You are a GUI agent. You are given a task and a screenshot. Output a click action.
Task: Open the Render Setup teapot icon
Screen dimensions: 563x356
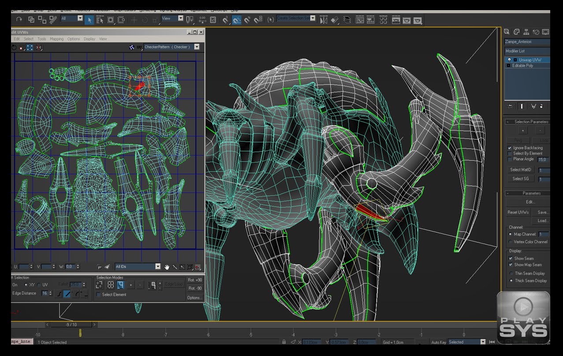click(x=395, y=20)
